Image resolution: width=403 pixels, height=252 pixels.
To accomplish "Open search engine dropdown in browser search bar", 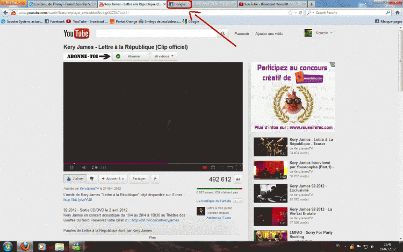I will [311, 12].
